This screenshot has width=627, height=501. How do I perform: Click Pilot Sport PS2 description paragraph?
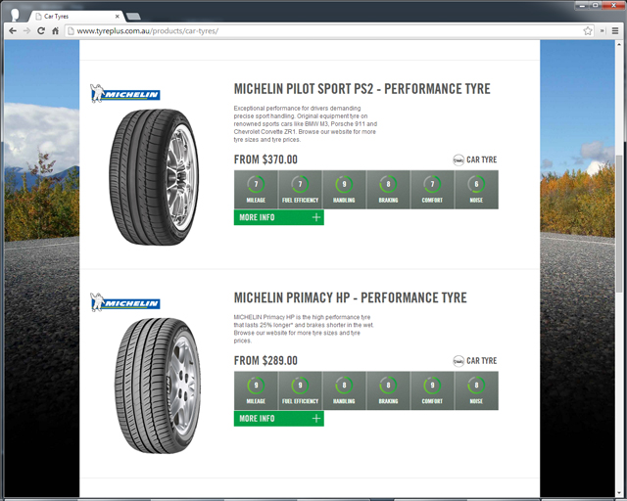pos(306,124)
